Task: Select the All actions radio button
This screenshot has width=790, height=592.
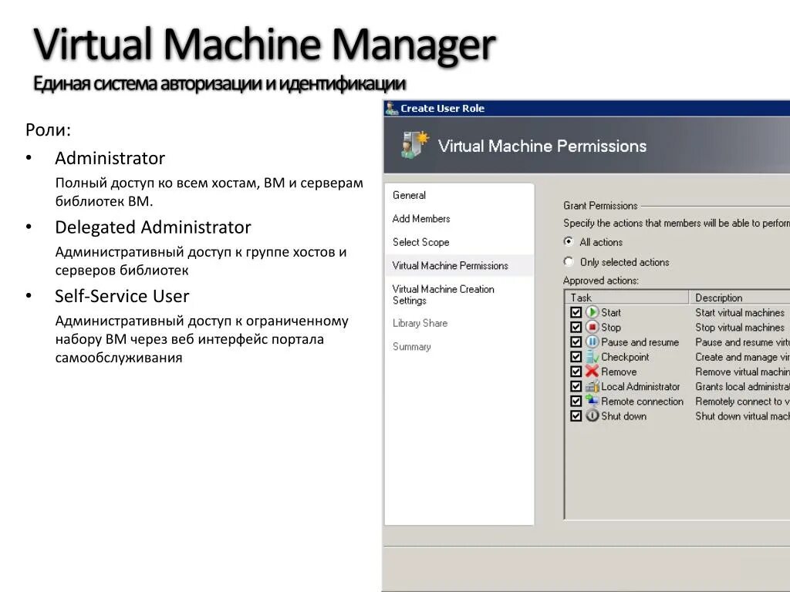Action: point(569,241)
